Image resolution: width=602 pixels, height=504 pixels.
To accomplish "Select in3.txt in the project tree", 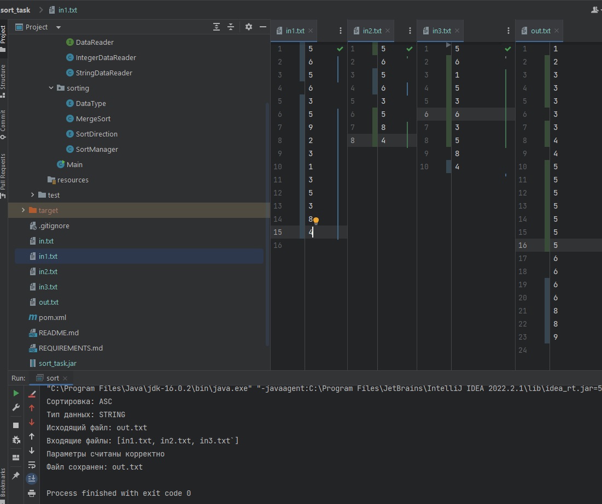I will (48, 287).
